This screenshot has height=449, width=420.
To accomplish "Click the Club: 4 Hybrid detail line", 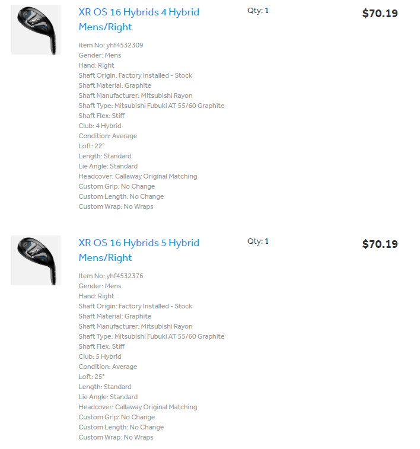I will click(100, 126).
